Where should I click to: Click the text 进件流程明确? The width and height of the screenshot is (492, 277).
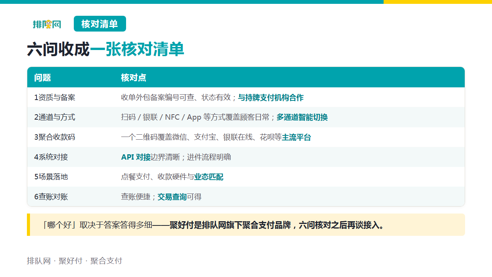209,157
